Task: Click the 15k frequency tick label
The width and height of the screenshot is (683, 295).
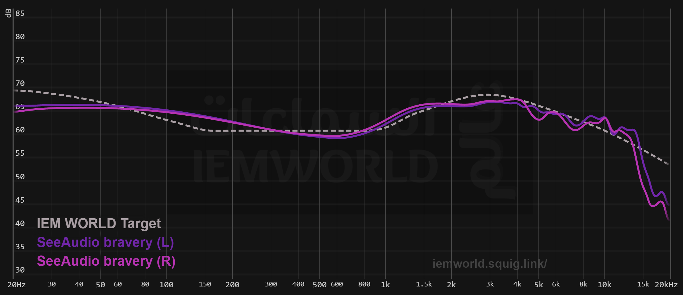Action: (x=643, y=284)
